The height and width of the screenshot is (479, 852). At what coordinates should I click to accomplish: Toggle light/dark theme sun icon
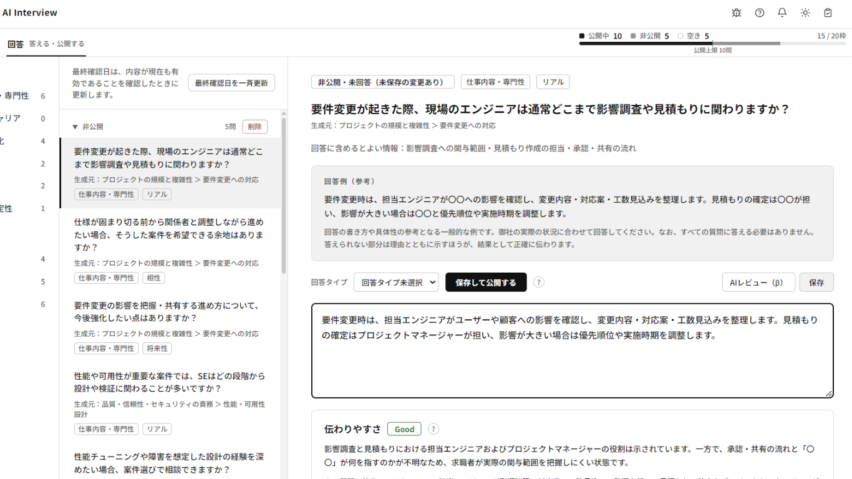pos(805,12)
